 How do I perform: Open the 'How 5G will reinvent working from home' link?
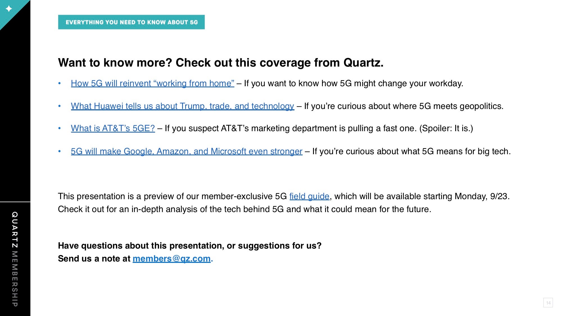pos(153,83)
